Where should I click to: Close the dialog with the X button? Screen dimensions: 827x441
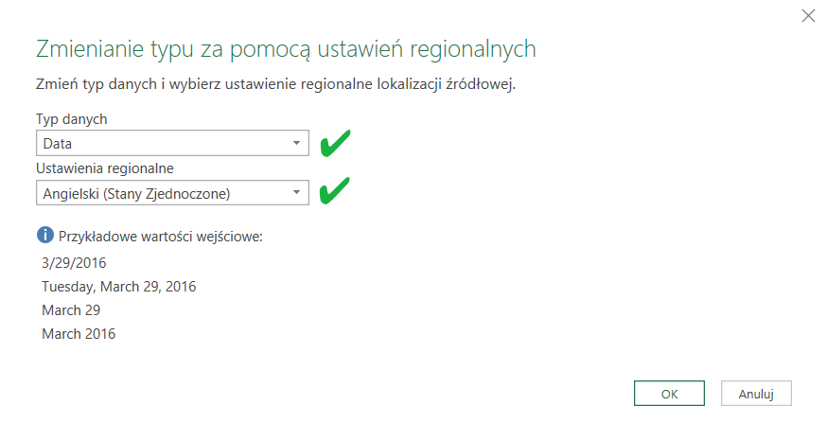808,15
